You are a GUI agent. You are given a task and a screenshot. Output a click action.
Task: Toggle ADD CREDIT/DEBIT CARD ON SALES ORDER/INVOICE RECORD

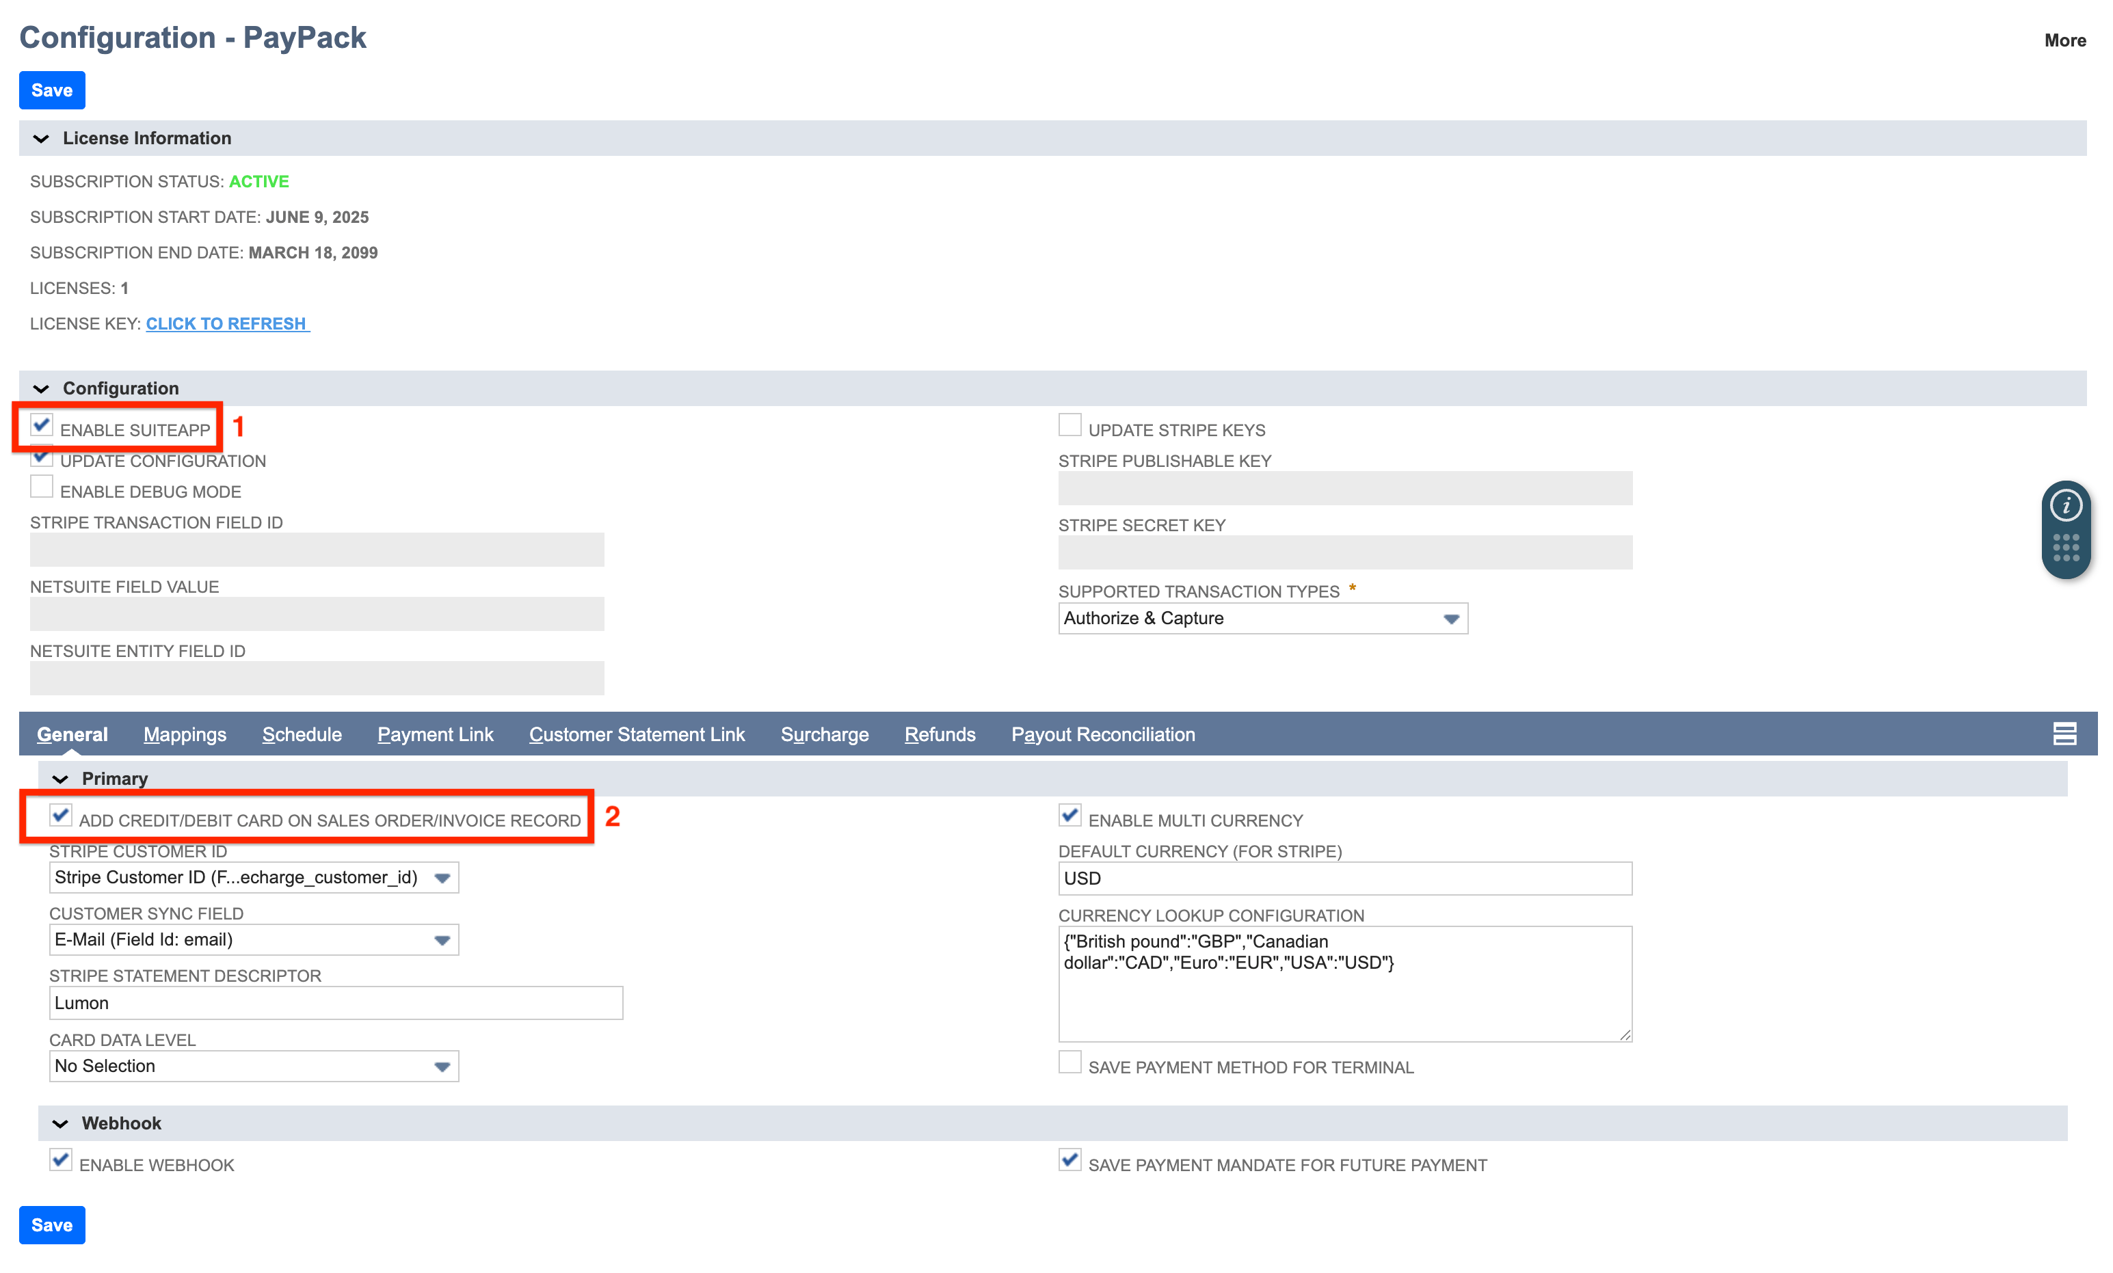tap(60, 816)
